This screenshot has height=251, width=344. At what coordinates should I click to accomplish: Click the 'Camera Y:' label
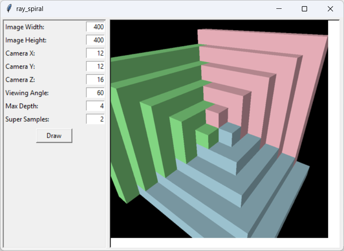(20, 66)
